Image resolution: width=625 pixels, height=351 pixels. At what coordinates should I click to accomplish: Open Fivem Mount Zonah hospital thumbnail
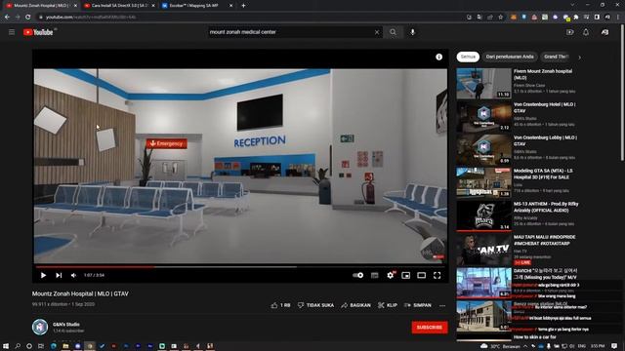coord(483,83)
